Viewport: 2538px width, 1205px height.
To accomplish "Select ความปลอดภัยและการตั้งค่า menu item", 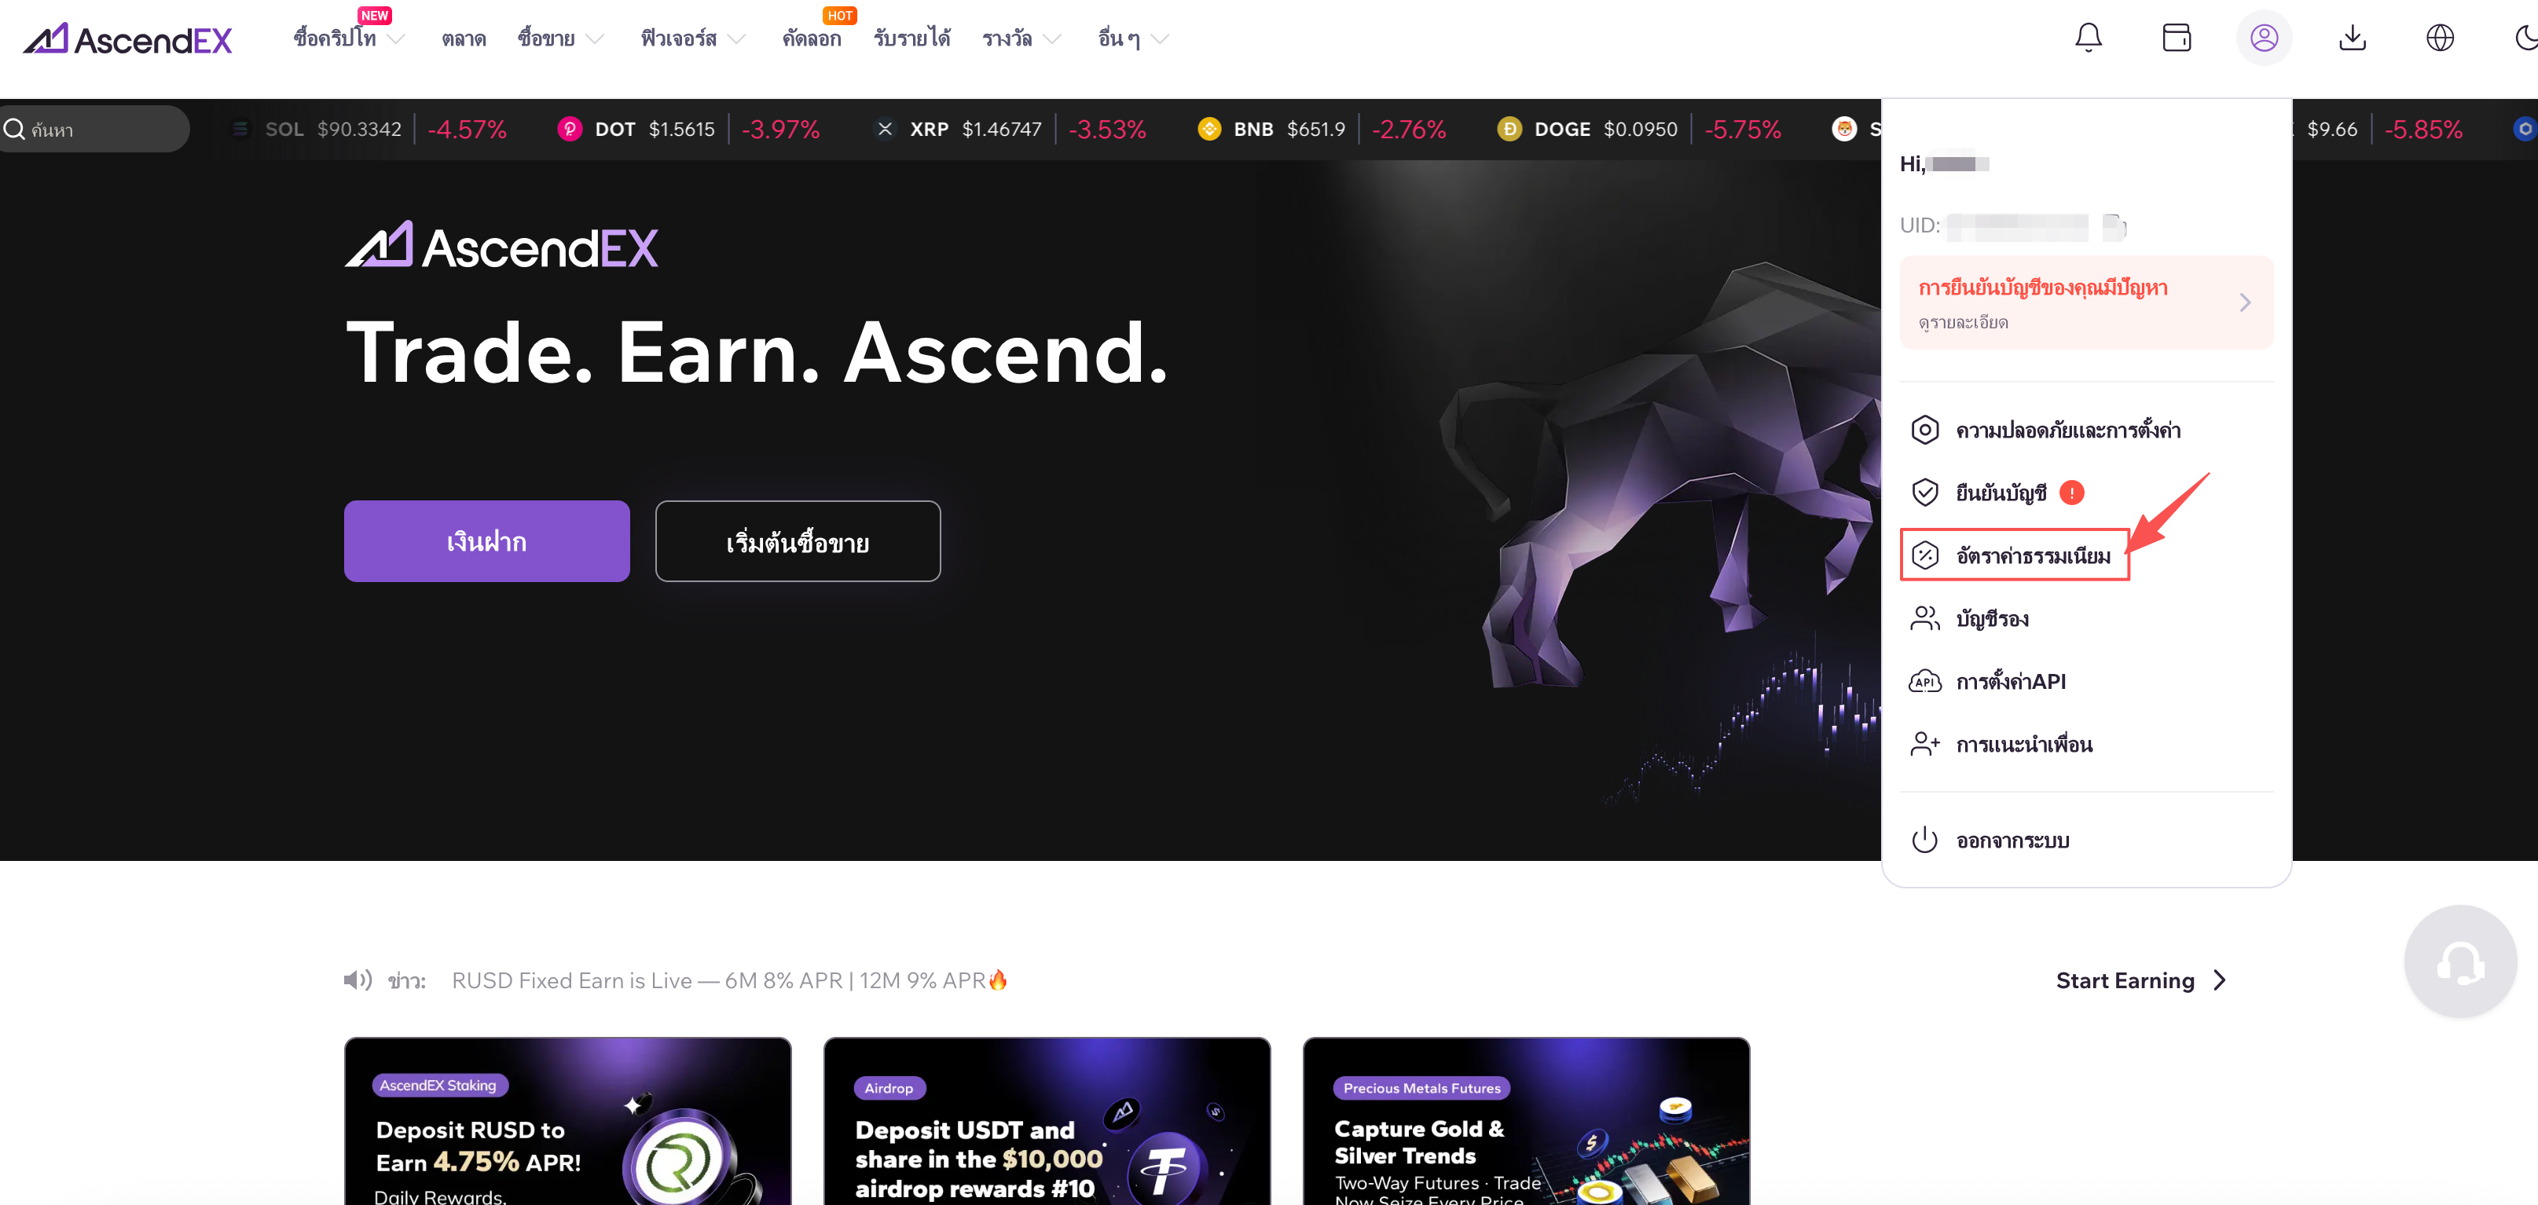I will click(2067, 430).
